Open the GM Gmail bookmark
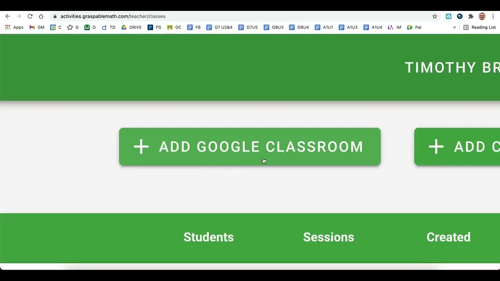The image size is (500, 281). click(x=37, y=27)
